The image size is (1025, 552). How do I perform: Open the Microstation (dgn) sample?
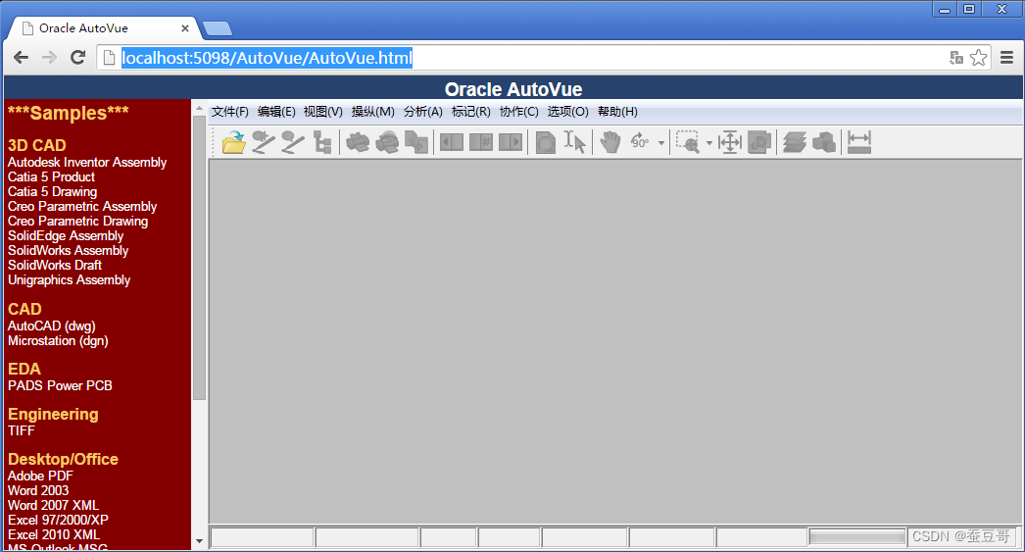[x=58, y=341]
